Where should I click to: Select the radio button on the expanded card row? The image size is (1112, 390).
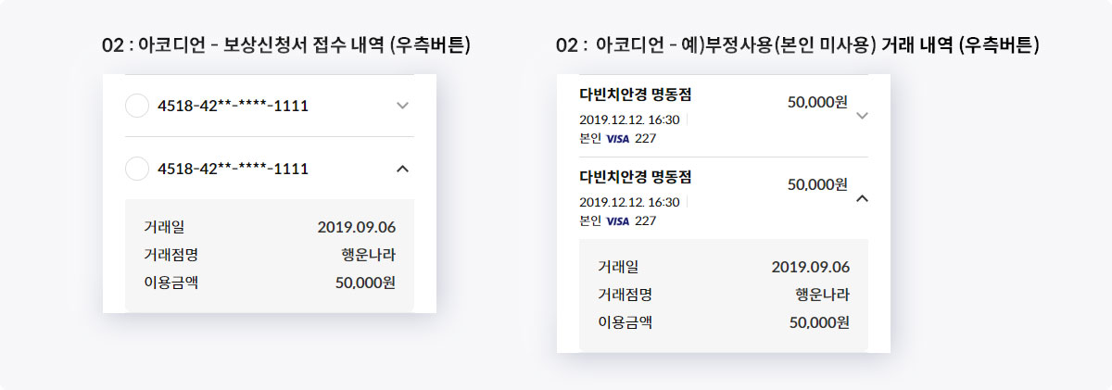pyautogui.click(x=136, y=169)
